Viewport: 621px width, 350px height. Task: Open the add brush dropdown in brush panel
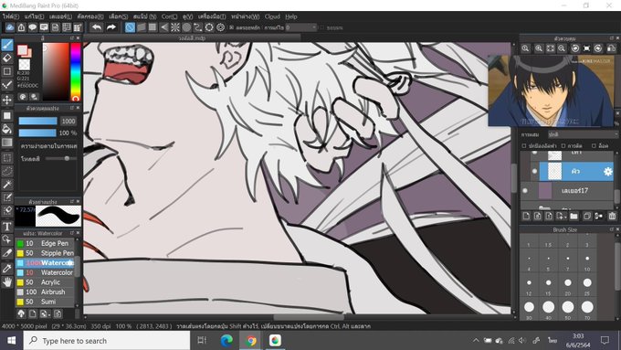pyautogui.click(x=45, y=314)
